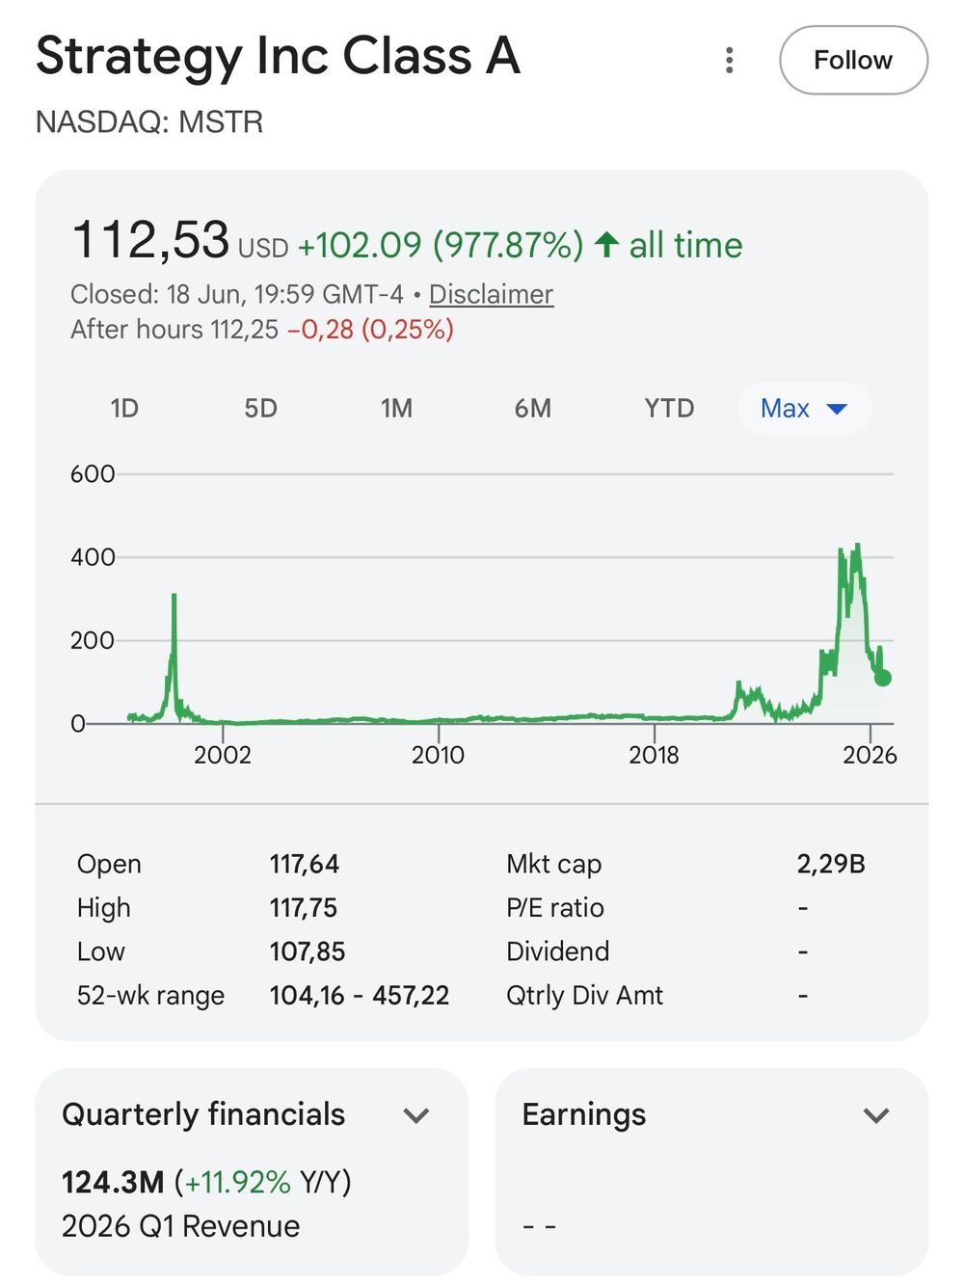This screenshot has width=964, height=1285.
Task: Switch chart to 6M range
Action: tap(532, 409)
